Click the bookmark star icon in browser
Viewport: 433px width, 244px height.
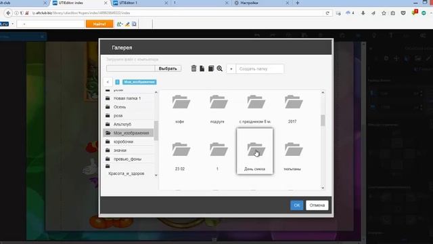pyautogui.click(x=384, y=13)
